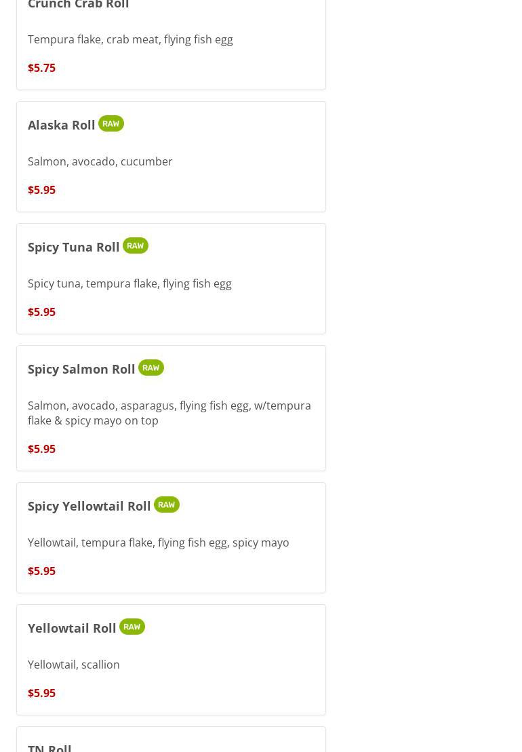This screenshot has height=752, width=522.
Task: Click the Spicy Yellowtail Roll price
Action: point(41,571)
